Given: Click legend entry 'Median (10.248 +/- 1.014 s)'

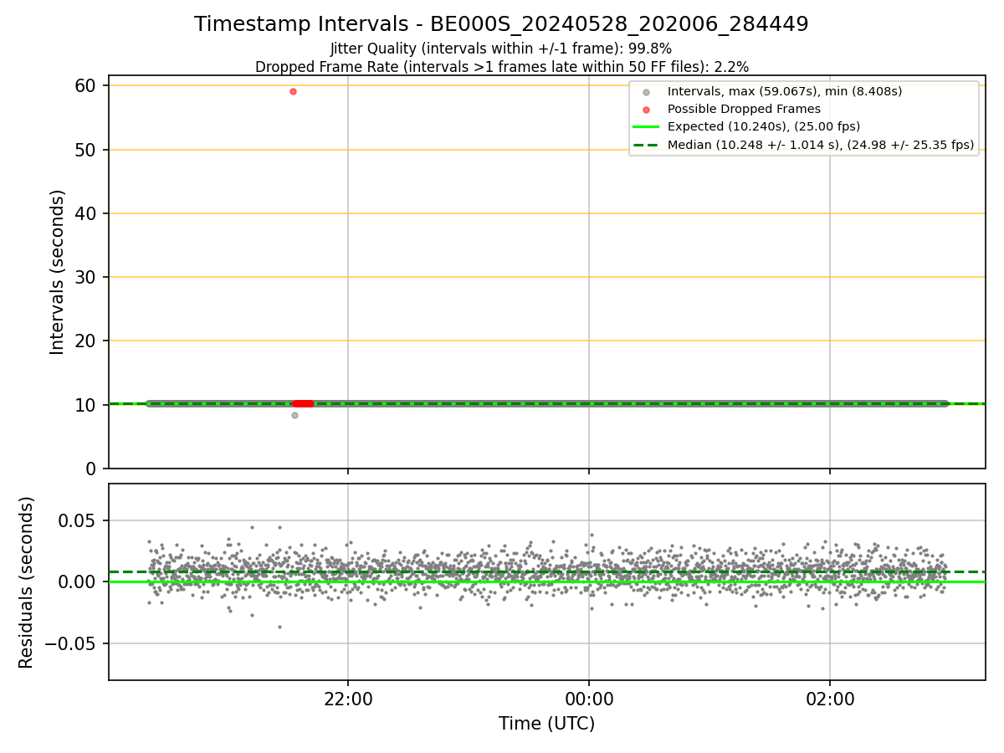Looking at the screenshot, I should click(x=821, y=145).
